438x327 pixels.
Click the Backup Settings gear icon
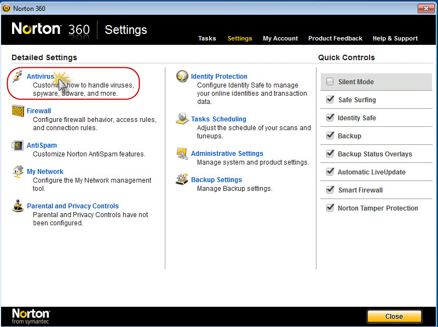182,179
